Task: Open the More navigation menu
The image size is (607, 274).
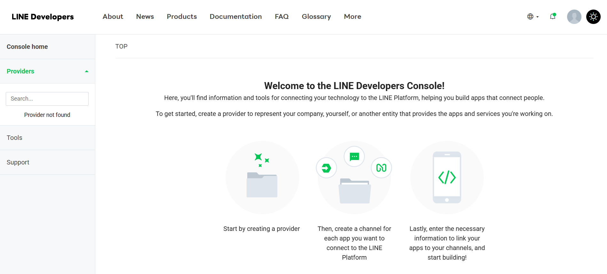Action: tap(352, 17)
